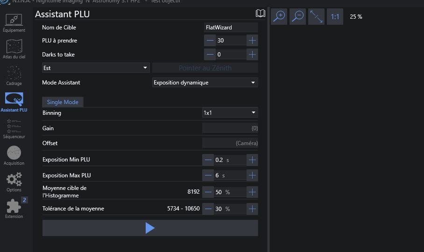
Task: Edit tolerance 30 percent field
Action: tap(230, 209)
